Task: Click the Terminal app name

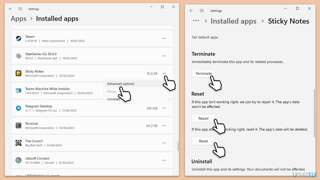Action: tap(31, 123)
